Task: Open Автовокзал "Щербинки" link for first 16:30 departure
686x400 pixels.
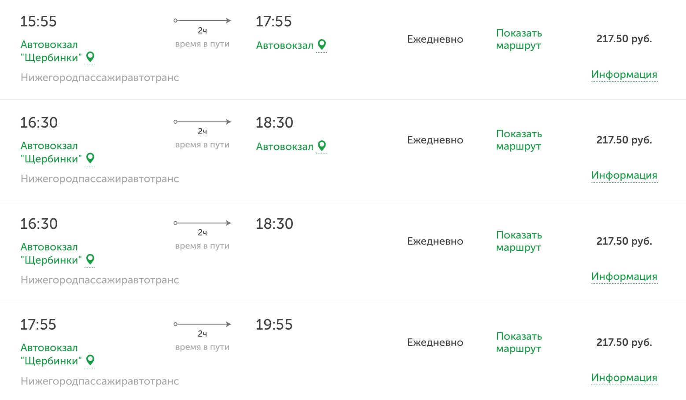Action: click(51, 152)
